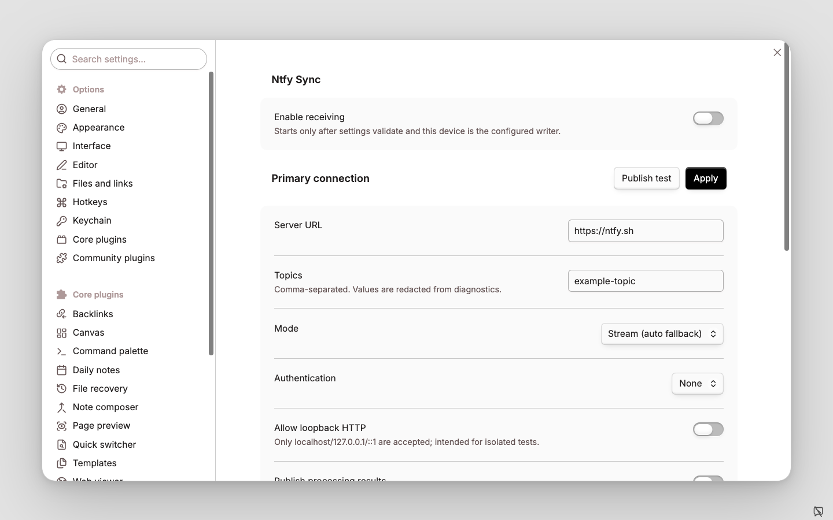833x520 pixels.
Task: Close the settings dialog
Action: coord(777,53)
